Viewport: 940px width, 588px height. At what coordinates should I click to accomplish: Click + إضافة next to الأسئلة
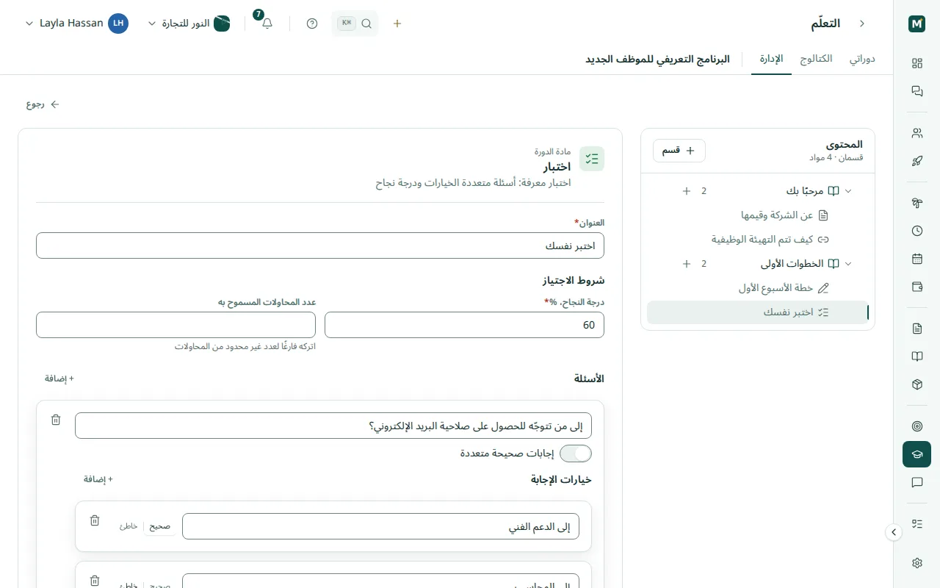pos(59,379)
